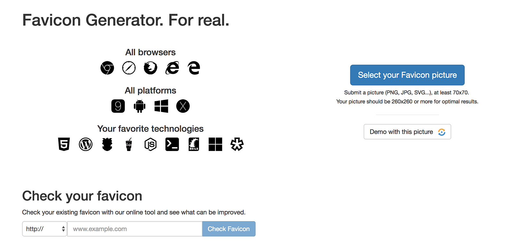Screen dimensions: 512x249
Task: Click the command line terminal icon
Action: (172, 144)
